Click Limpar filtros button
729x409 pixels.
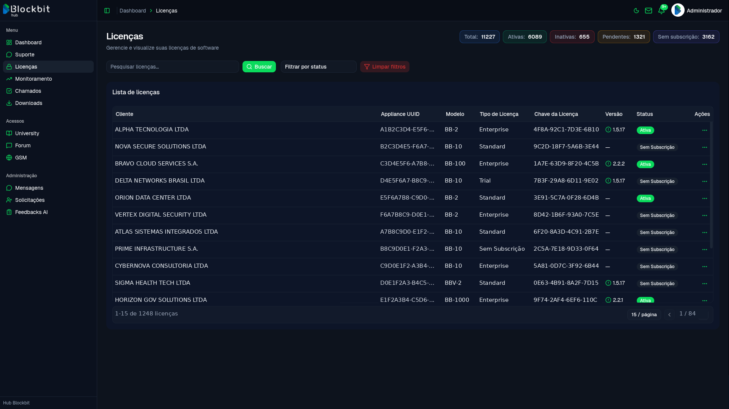pyautogui.click(x=385, y=67)
